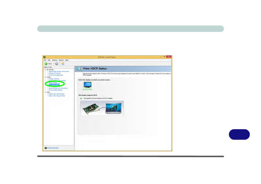
Task: Open Adjust desktop size and position
Action: click(x=58, y=88)
